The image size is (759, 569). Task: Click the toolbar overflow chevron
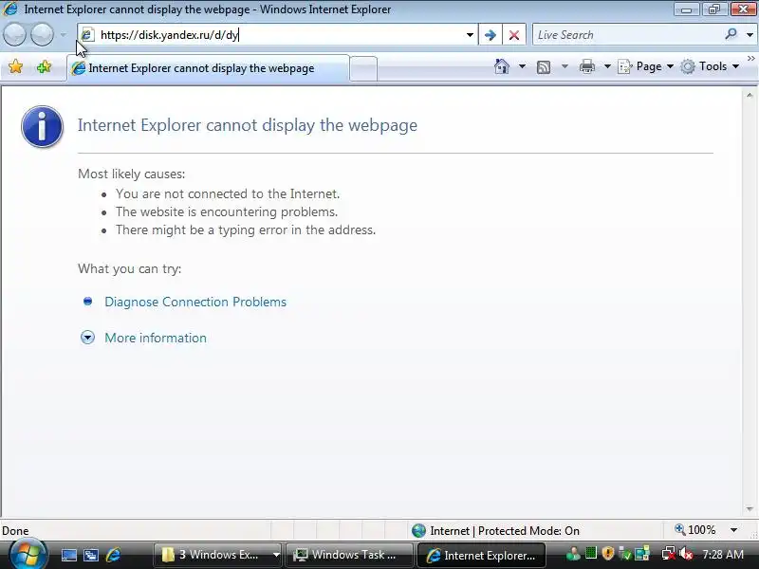pyautogui.click(x=750, y=59)
